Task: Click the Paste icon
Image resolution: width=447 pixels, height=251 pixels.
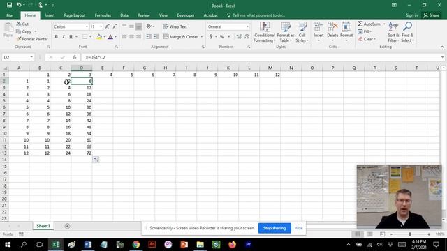Action: (8, 28)
